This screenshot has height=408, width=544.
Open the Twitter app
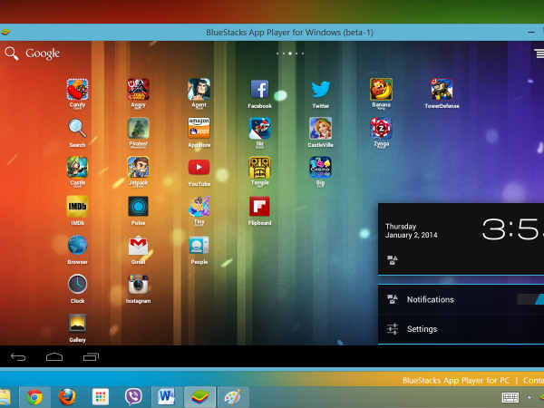point(320,90)
